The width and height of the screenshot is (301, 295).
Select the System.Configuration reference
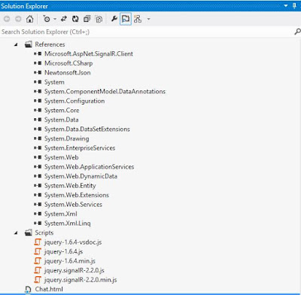coord(74,101)
